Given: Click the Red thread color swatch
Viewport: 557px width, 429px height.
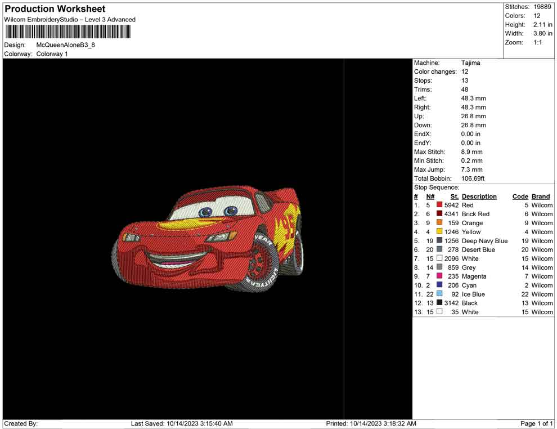Looking at the screenshot, I should coord(439,205).
